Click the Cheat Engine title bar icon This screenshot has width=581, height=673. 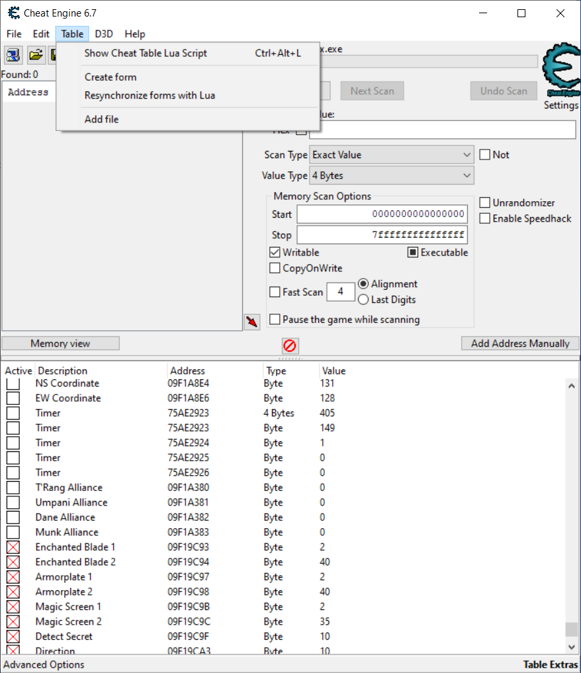(x=13, y=13)
